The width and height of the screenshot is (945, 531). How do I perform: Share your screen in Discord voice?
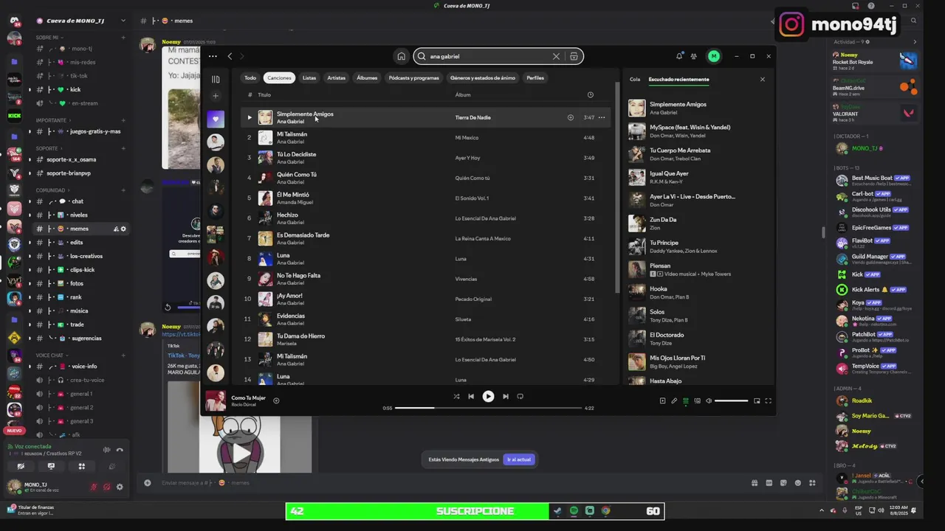51,466
